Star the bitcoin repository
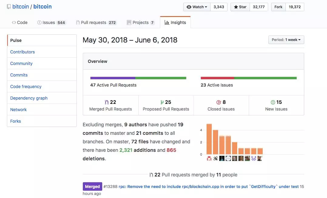This screenshot has width=327, height=198. pos(240,7)
